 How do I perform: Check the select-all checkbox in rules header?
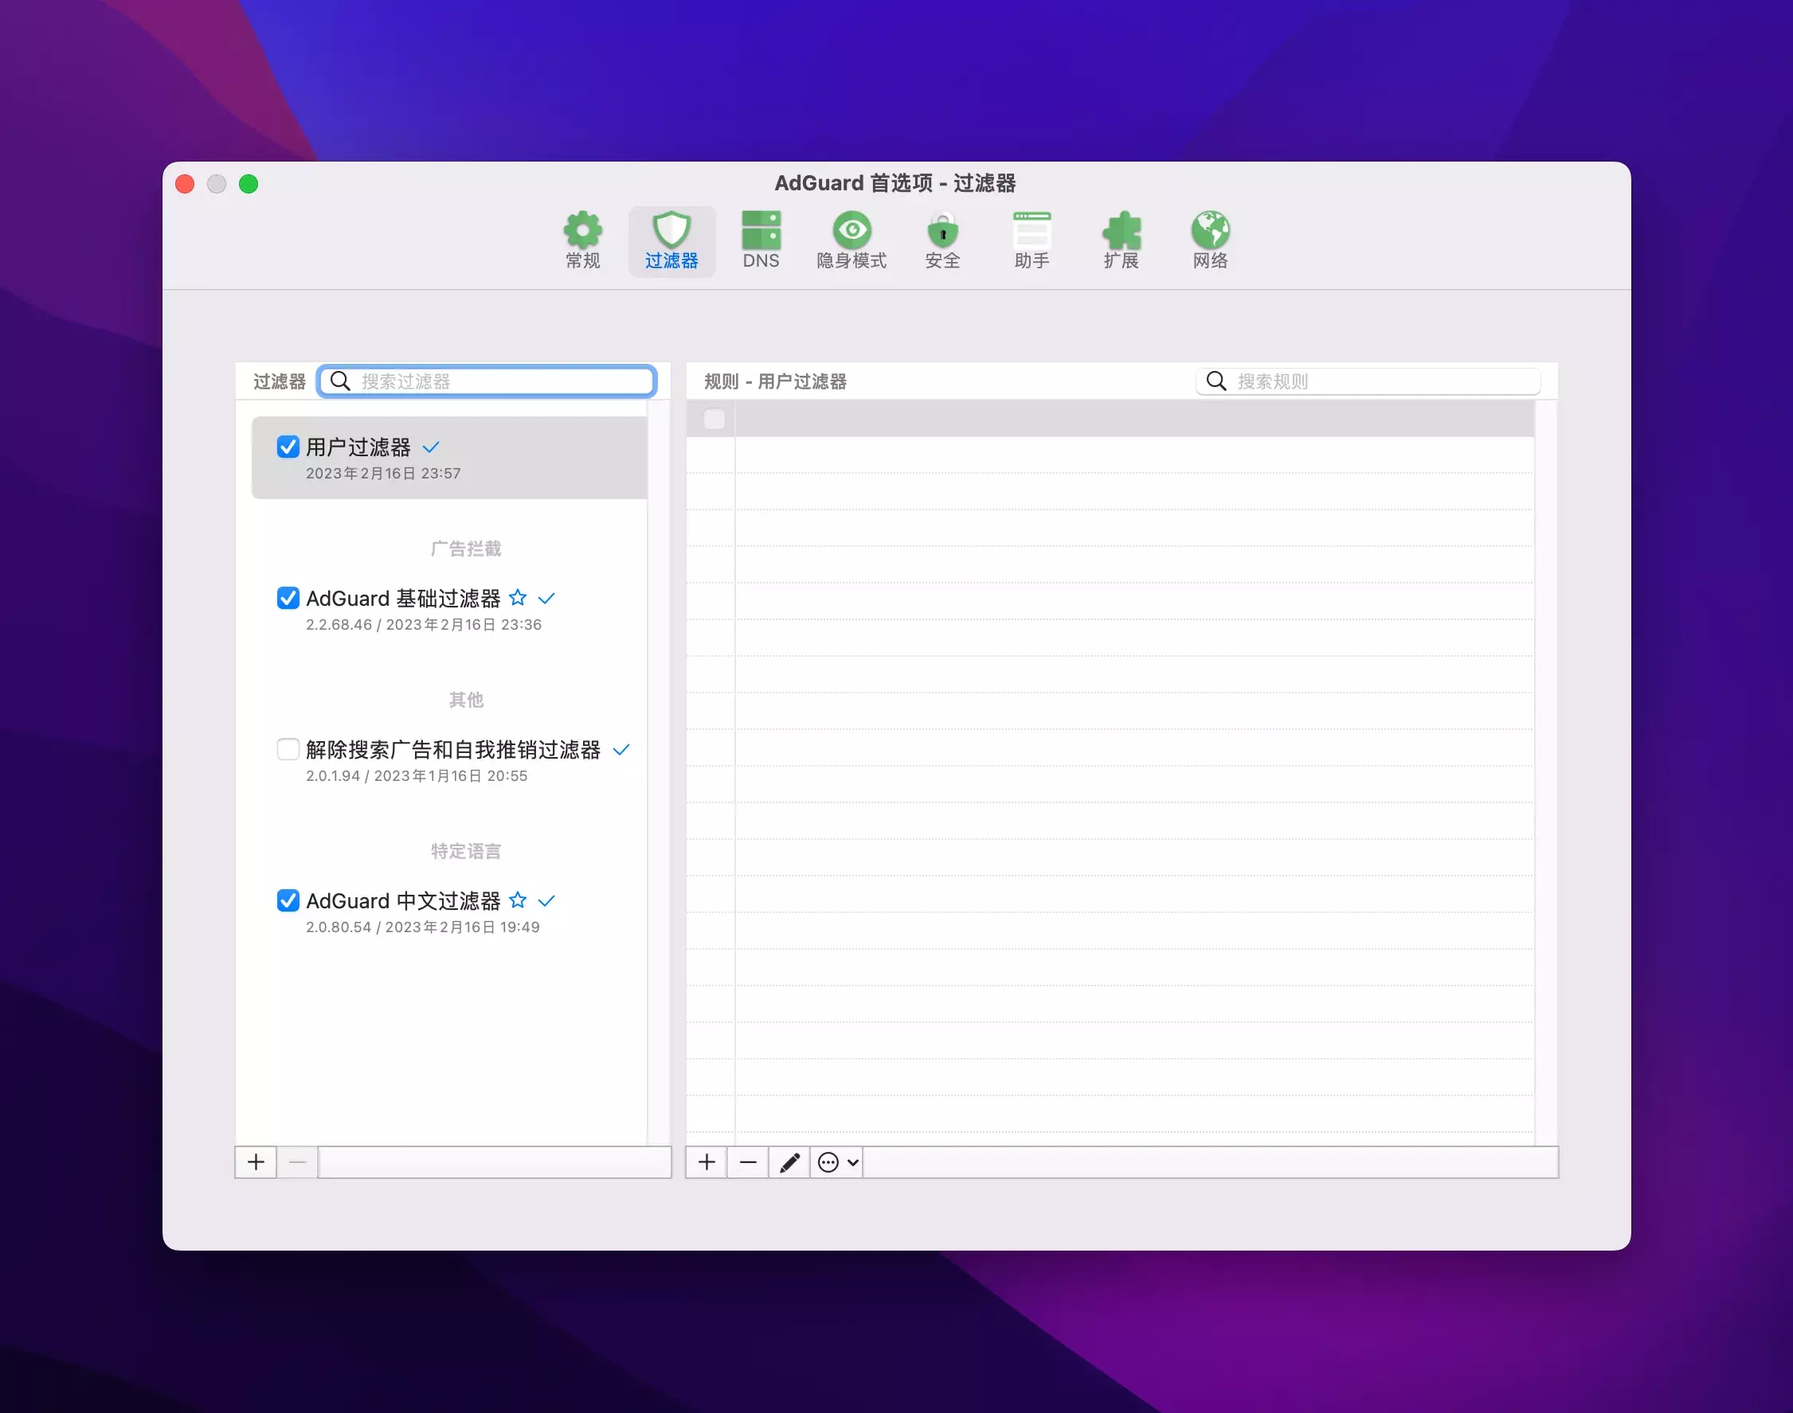714,420
